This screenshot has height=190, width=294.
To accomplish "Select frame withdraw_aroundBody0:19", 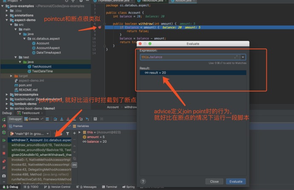I will click(x=40, y=145).
